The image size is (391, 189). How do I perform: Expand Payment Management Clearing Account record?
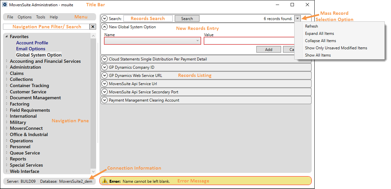104,100
